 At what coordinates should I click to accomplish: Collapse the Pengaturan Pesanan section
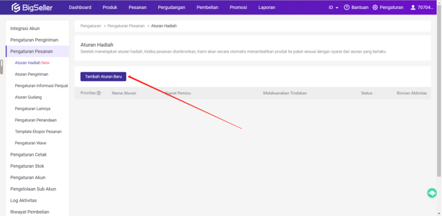32,51
